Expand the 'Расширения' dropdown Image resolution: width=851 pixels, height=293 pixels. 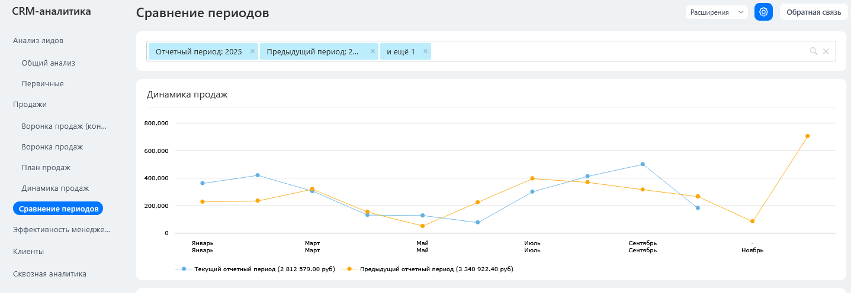pos(717,12)
